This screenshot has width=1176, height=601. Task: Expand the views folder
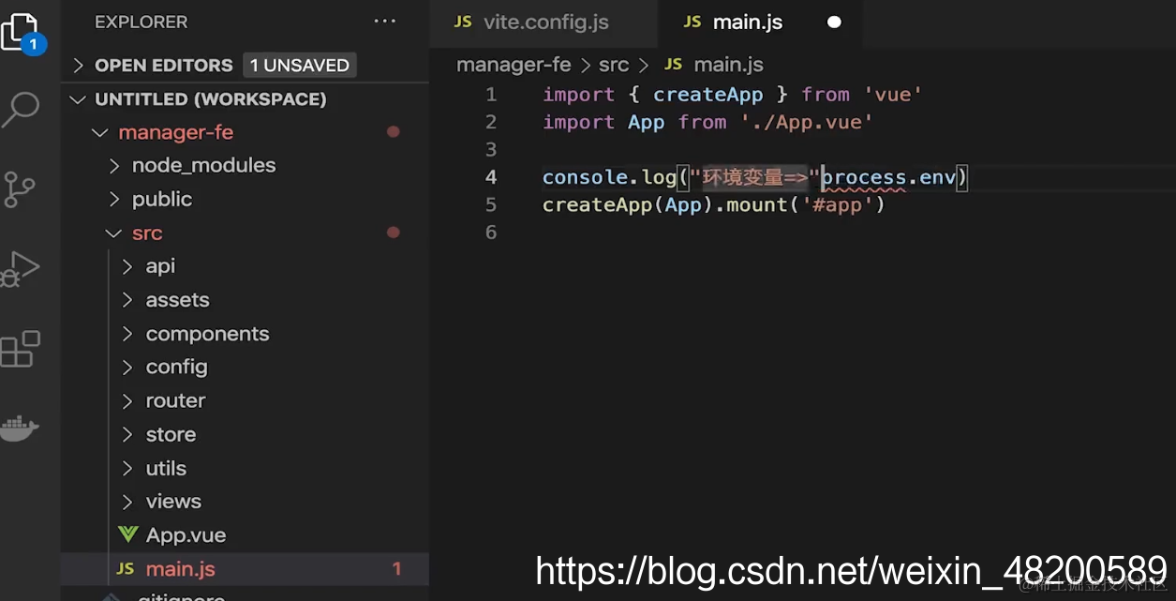[246, 502]
